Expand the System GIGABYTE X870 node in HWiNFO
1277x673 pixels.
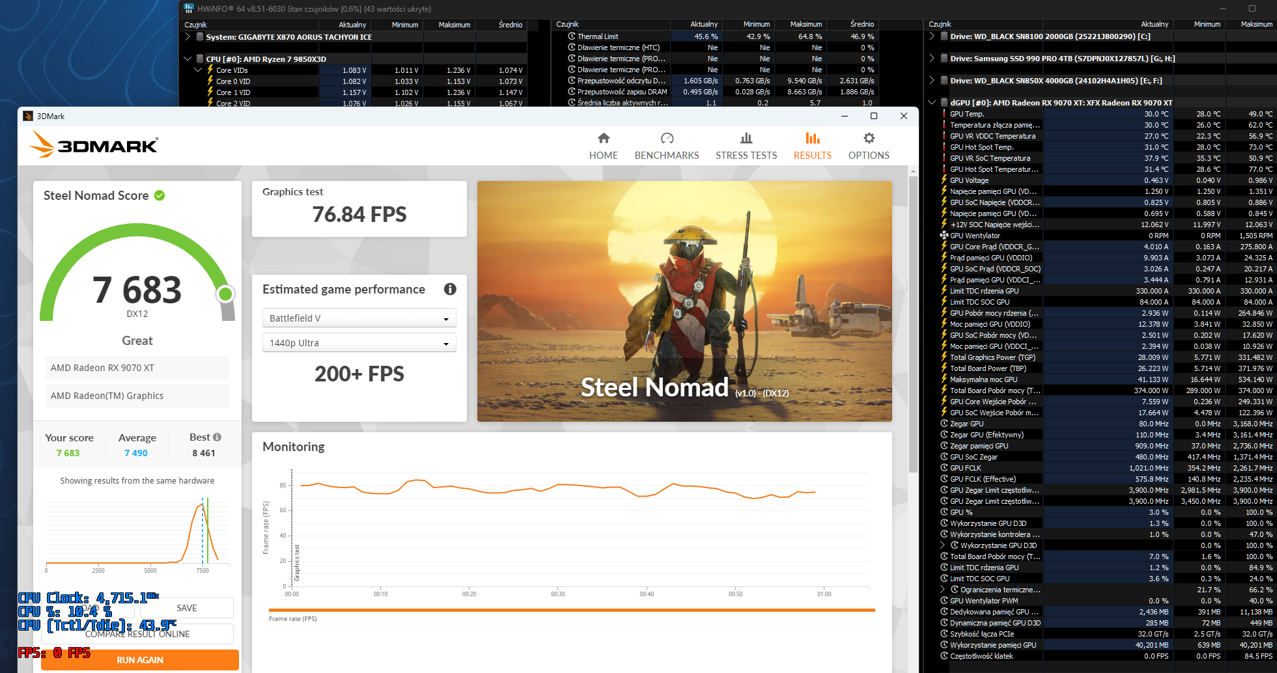(x=188, y=37)
